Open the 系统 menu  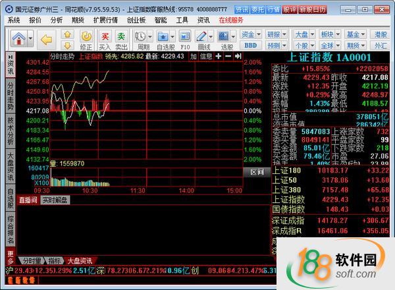pos(14,20)
